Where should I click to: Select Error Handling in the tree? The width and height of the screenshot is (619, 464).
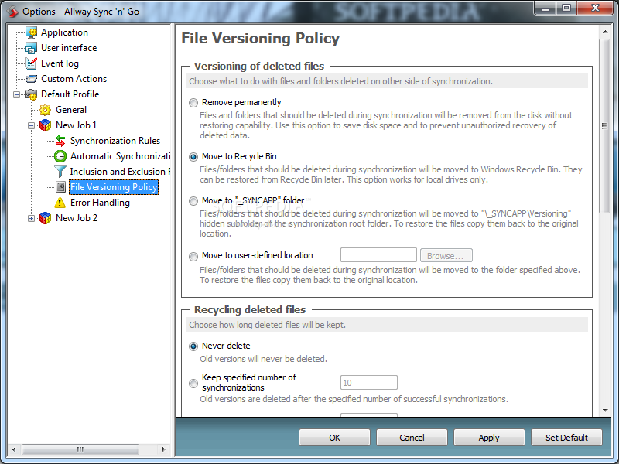coord(100,203)
